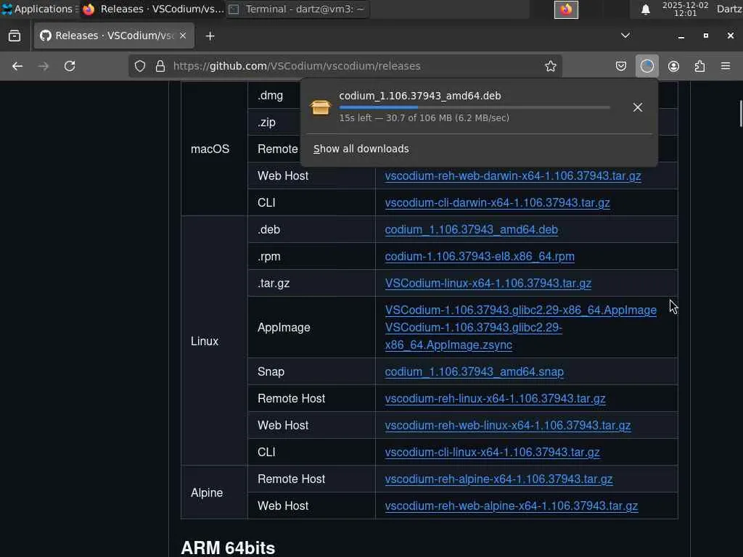Click the AppImage cell label

[284, 327]
